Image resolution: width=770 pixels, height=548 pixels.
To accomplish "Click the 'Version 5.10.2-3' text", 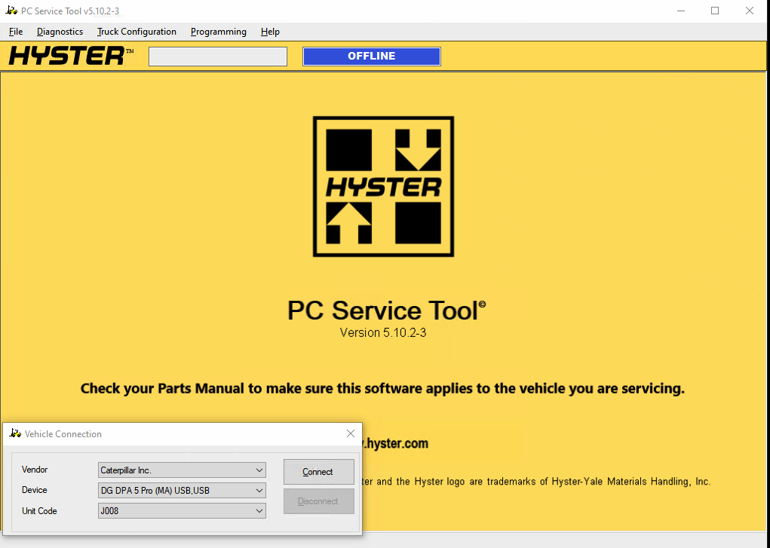I will click(x=383, y=332).
